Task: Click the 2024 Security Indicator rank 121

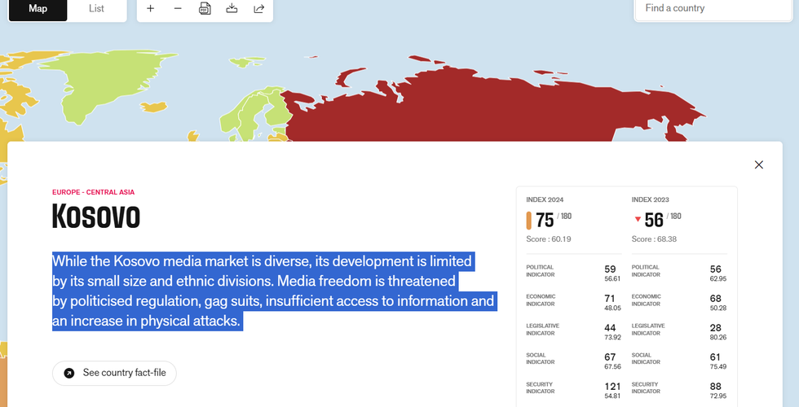Action: [610, 386]
